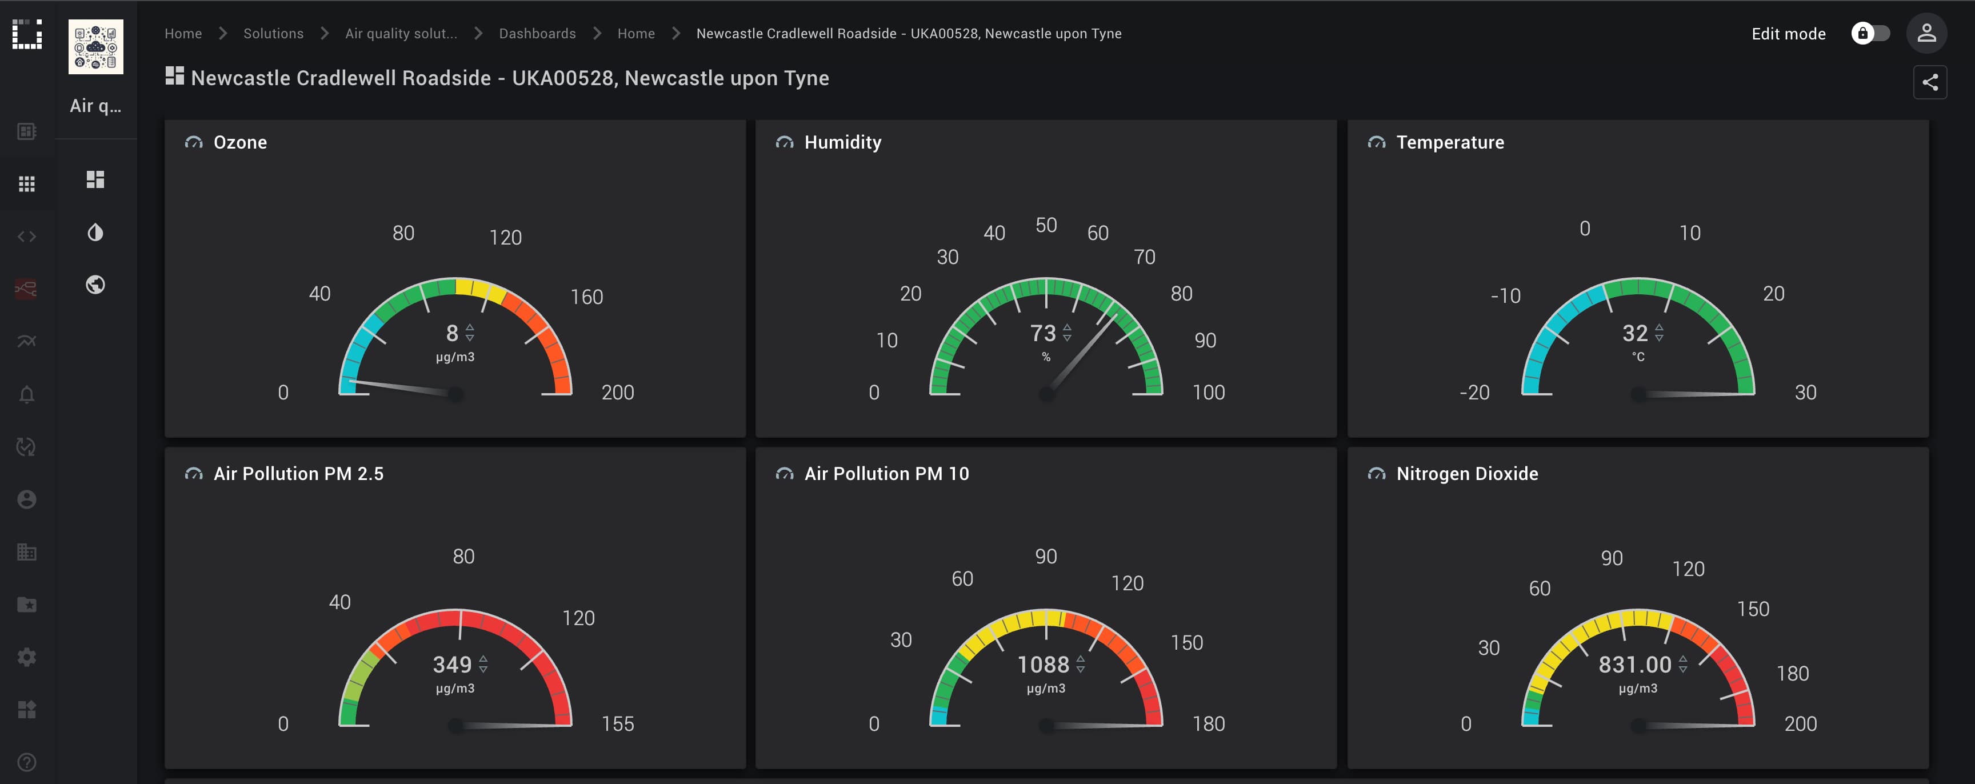Viewport: 1975px width, 784px height.
Task: Click the Edit mode label
Action: (1788, 34)
